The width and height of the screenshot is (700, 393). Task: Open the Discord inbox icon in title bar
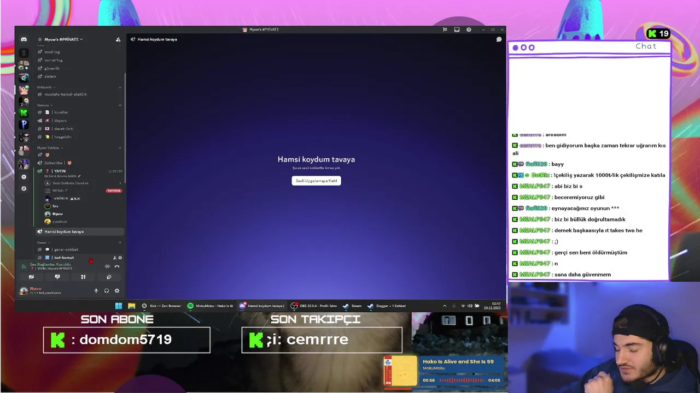pos(457,29)
